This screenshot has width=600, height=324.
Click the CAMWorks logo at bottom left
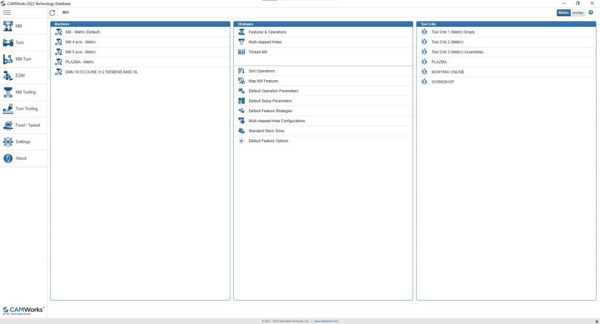click(23, 310)
